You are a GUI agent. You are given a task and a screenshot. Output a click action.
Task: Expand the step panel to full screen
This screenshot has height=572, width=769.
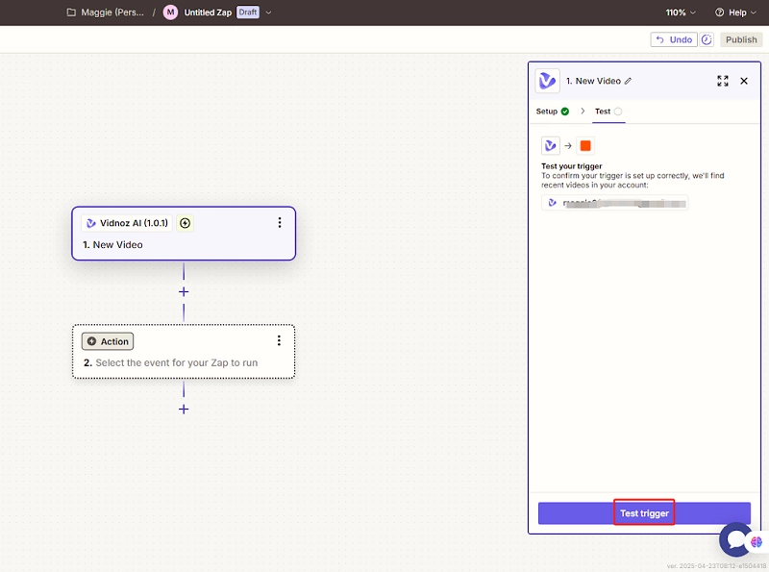tap(723, 82)
